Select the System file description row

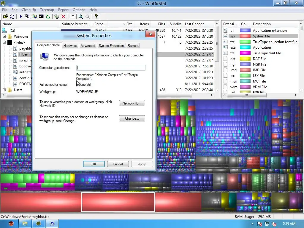[x=261, y=36]
